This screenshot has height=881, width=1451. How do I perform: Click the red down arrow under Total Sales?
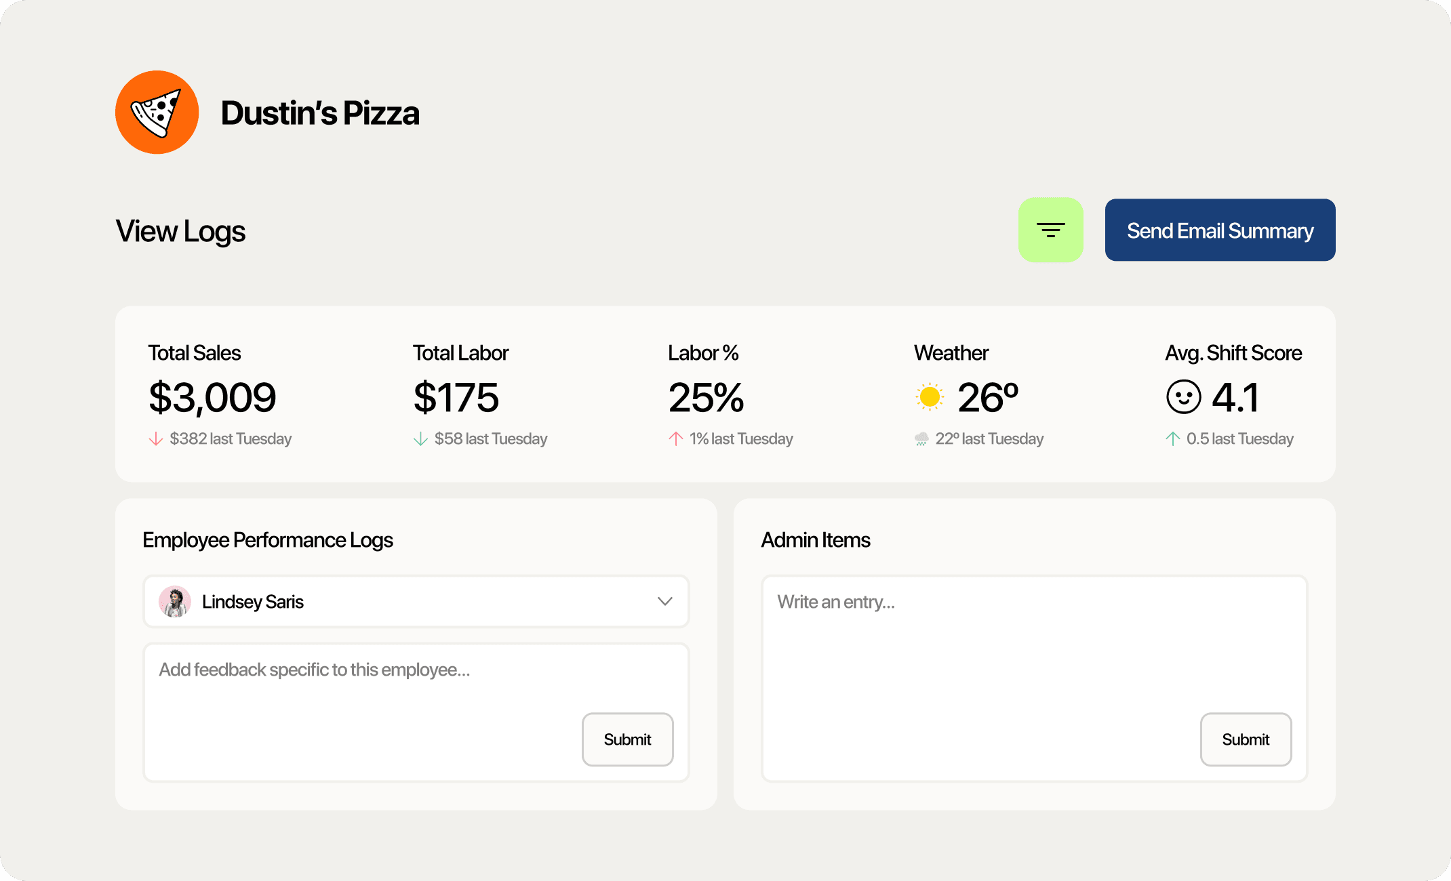pyautogui.click(x=156, y=439)
